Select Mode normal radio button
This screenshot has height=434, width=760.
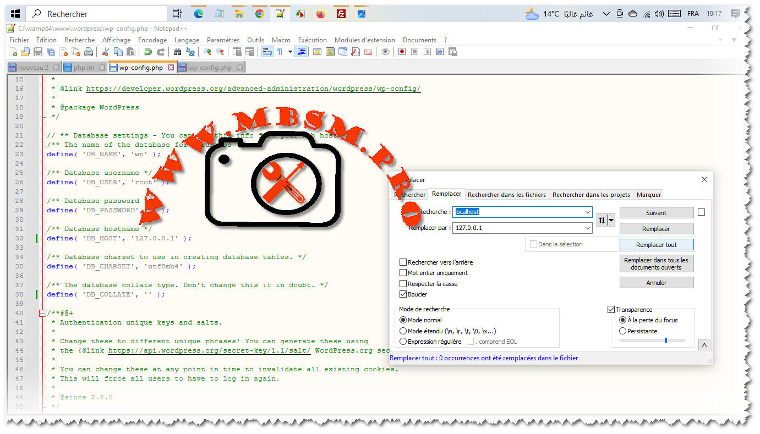pyautogui.click(x=403, y=320)
